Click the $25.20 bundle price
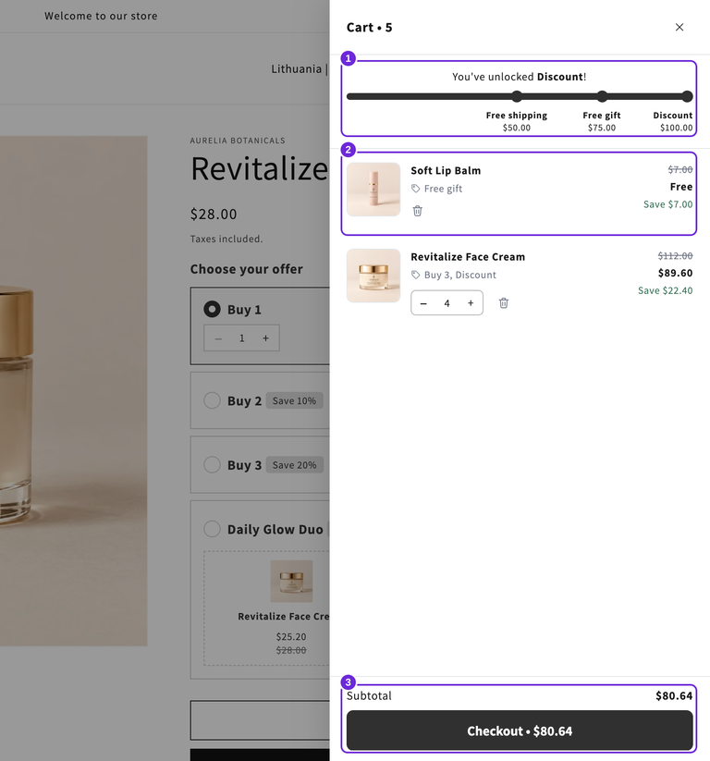This screenshot has width=710, height=761. click(x=291, y=636)
